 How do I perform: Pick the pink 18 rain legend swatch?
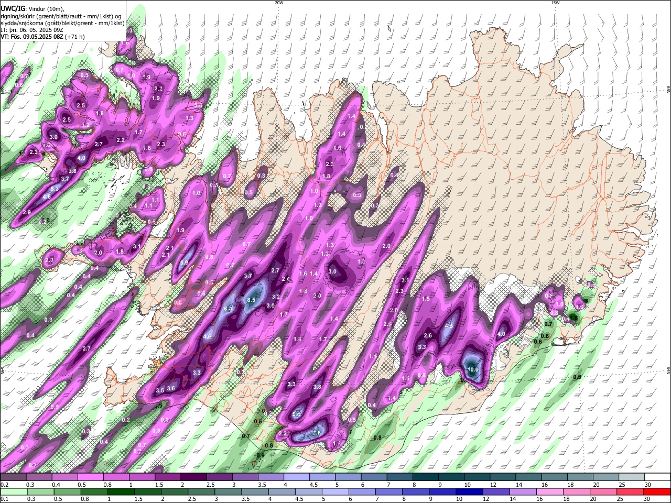click(x=576, y=491)
